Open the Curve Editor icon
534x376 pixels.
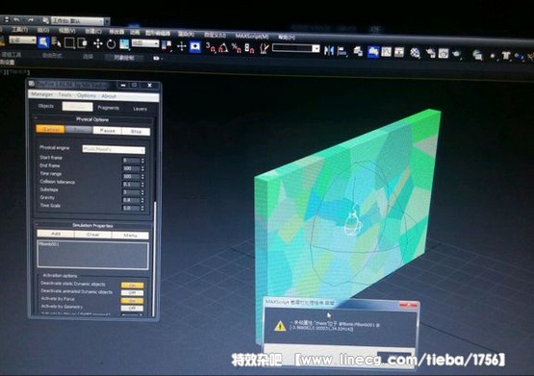click(386, 52)
